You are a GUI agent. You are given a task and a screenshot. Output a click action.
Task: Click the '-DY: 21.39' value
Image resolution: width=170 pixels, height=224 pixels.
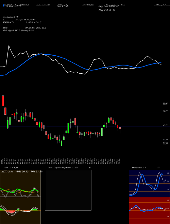36,172
